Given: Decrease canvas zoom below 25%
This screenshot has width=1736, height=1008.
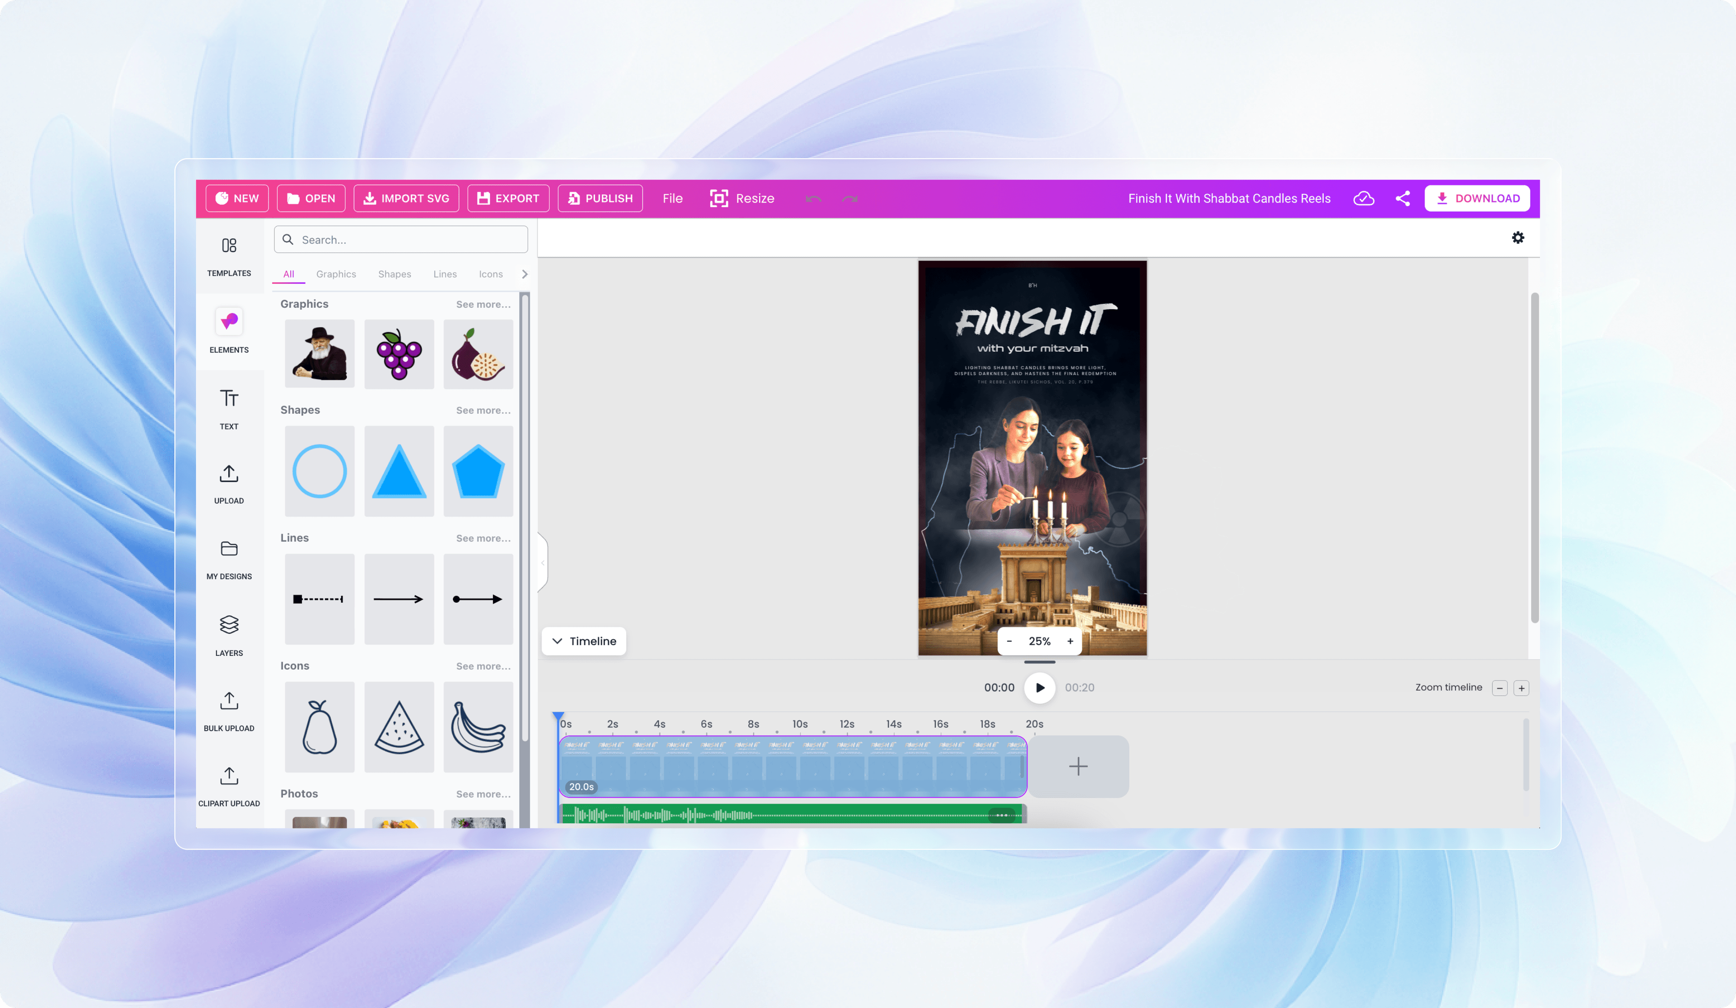Looking at the screenshot, I should [x=1009, y=641].
